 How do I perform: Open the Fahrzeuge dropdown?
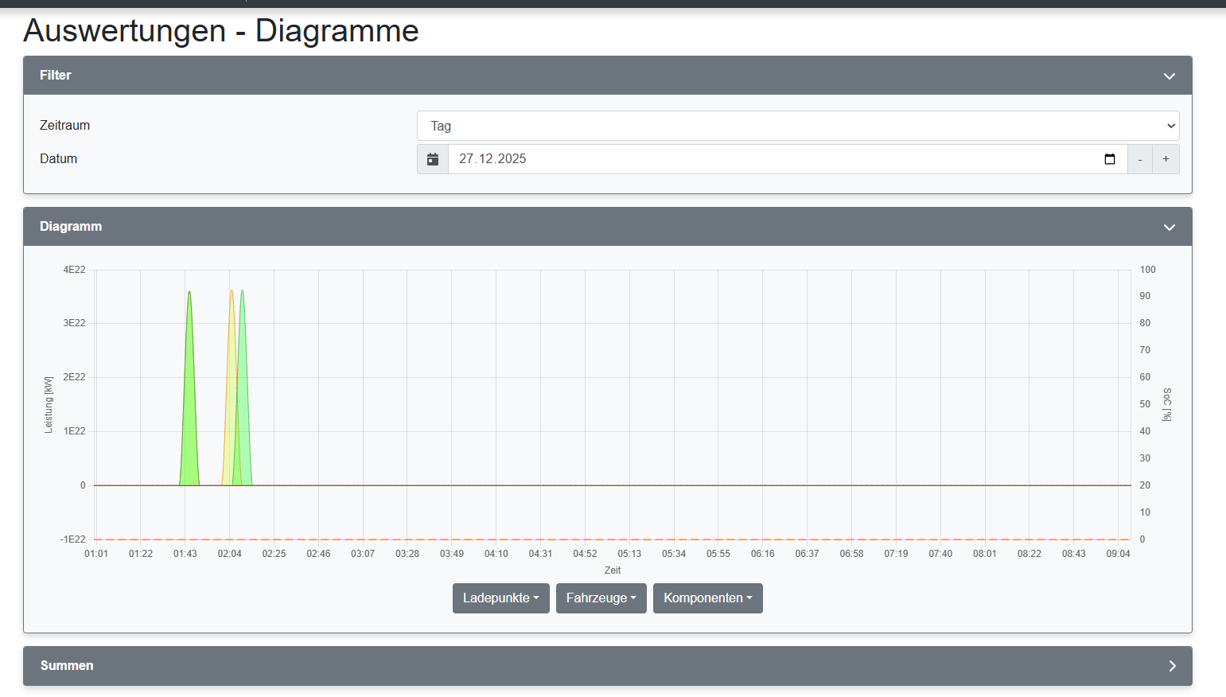601,598
